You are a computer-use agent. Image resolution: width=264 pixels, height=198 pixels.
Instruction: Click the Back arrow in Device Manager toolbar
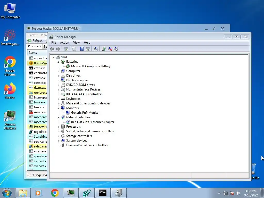tap(52, 49)
